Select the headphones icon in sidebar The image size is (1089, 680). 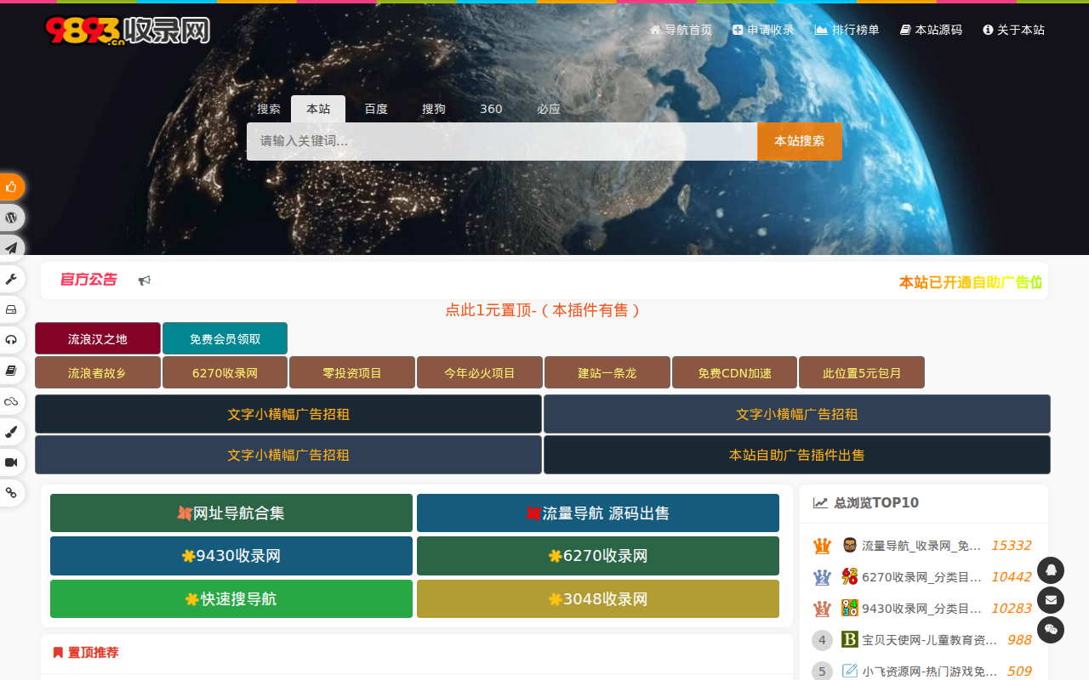pos(12,340)
